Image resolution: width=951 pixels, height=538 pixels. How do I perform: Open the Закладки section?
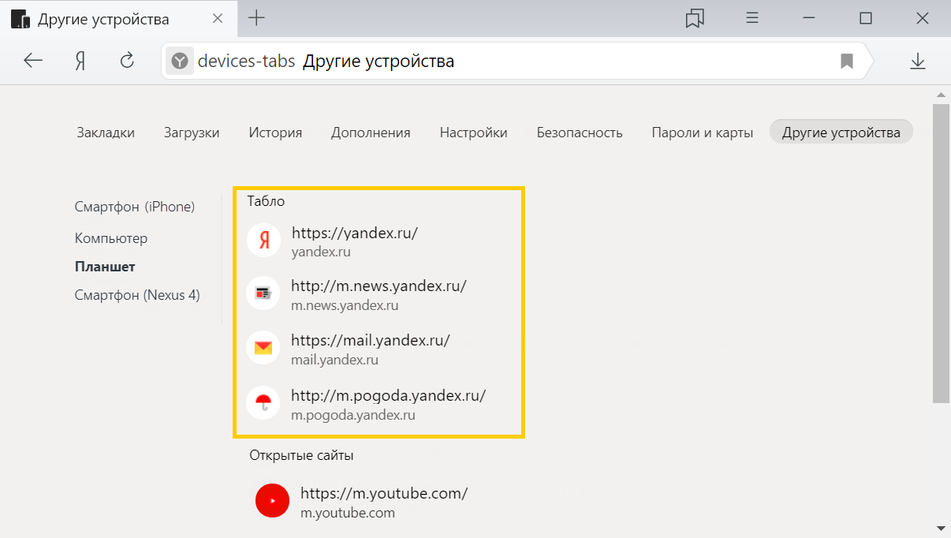point(106,133)
